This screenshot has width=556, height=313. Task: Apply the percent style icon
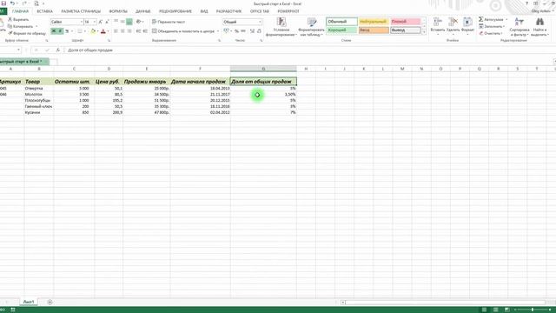(x=236, y=31)
